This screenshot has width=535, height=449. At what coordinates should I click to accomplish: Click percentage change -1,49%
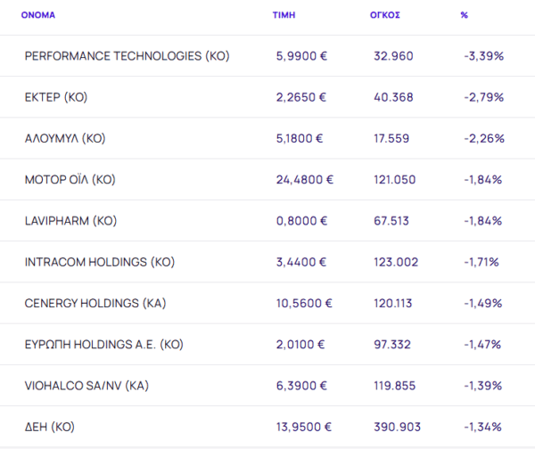click(x=483, y=304)
